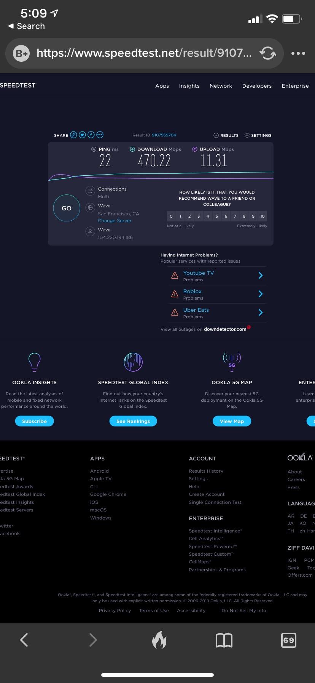
Task: Open Results History footer link
Action: [x=206, y=471]
